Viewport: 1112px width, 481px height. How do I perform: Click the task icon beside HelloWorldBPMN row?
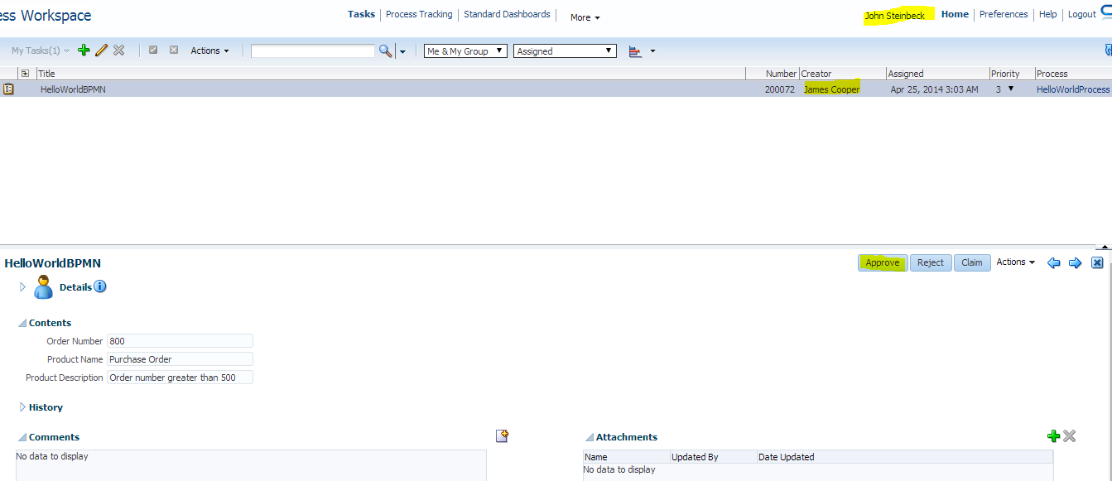point(8,89)
